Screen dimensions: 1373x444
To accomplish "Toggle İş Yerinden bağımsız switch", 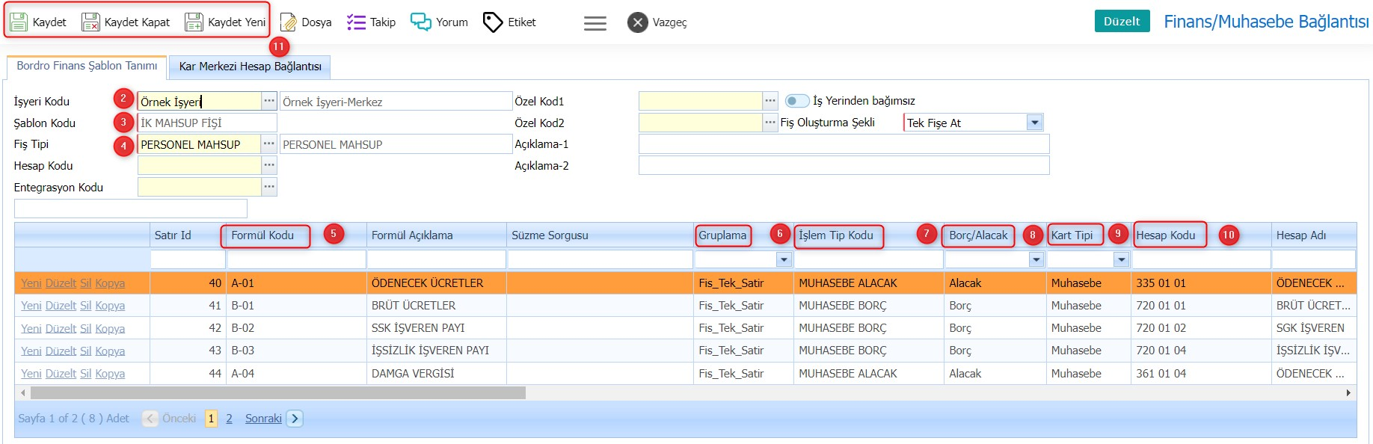I will click(x=797, y=101).
